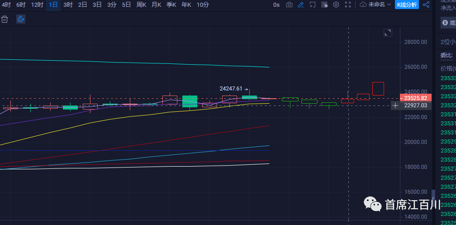Click the 14000.00 axis label

pyautogui.click(x=416, y=217)
